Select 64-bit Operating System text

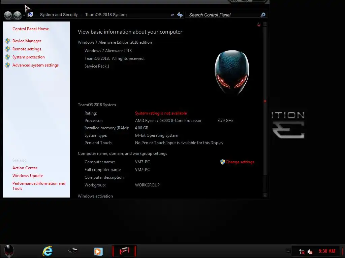point(156,135)
